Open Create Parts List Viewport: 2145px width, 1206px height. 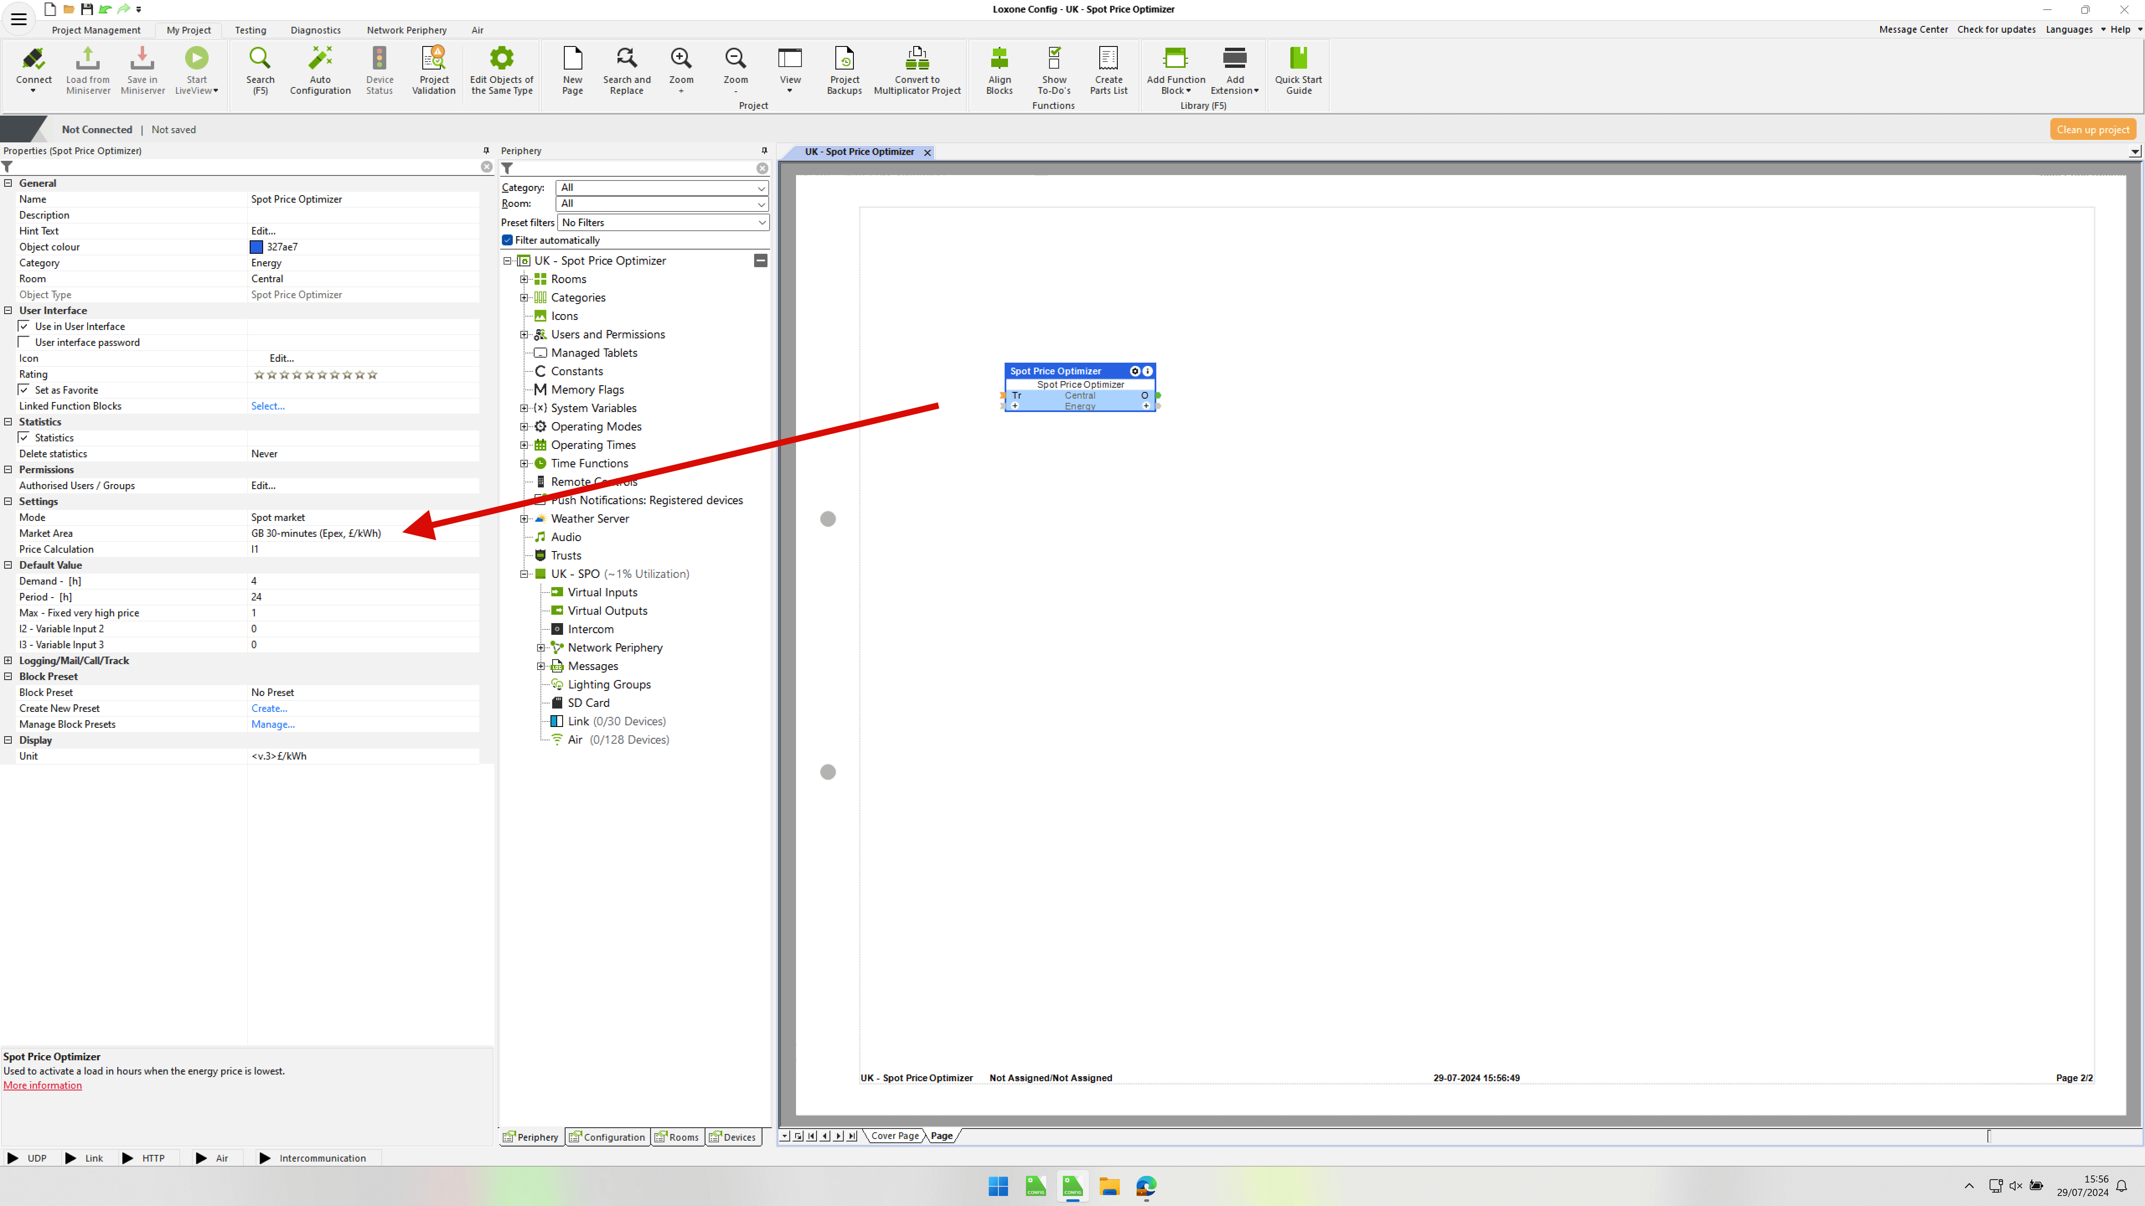(x=1108, y=59)
